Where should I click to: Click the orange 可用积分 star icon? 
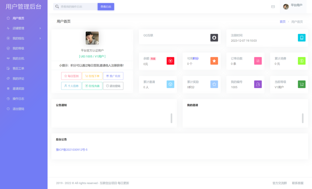pyautogui.click(x=214, y=61)
